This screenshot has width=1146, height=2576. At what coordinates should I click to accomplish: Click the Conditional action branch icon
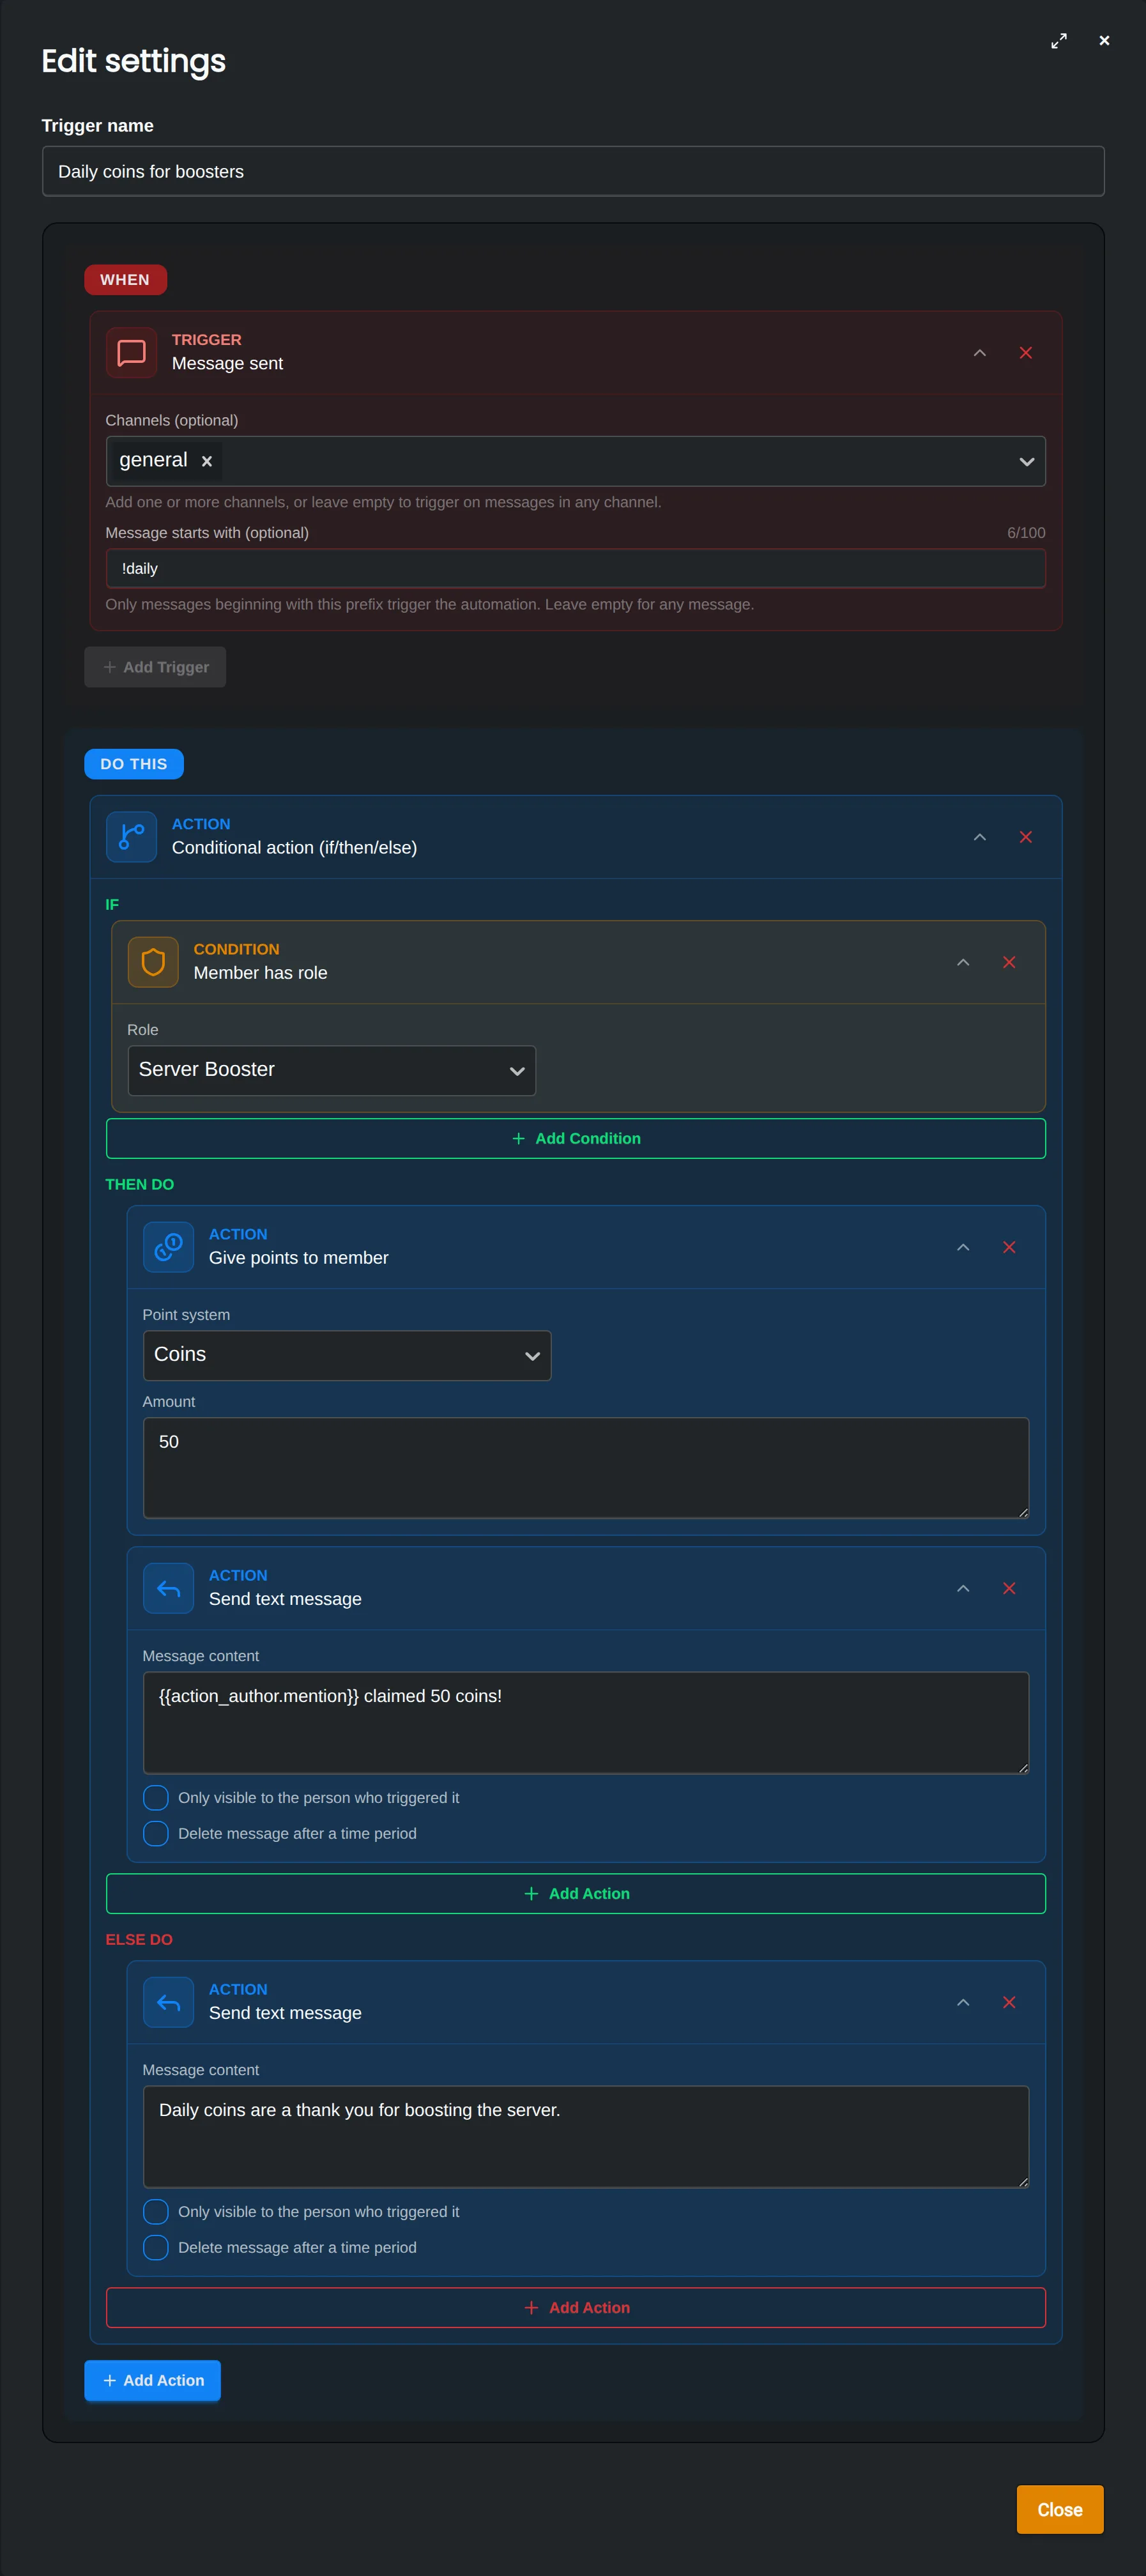[x=132, y=836]
